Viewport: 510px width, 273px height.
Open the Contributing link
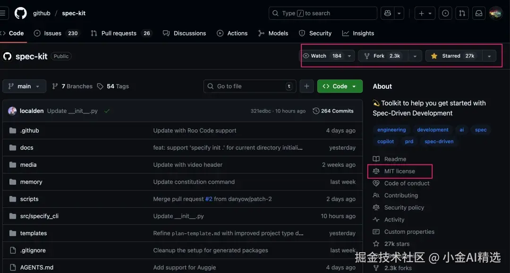(395, 195)
